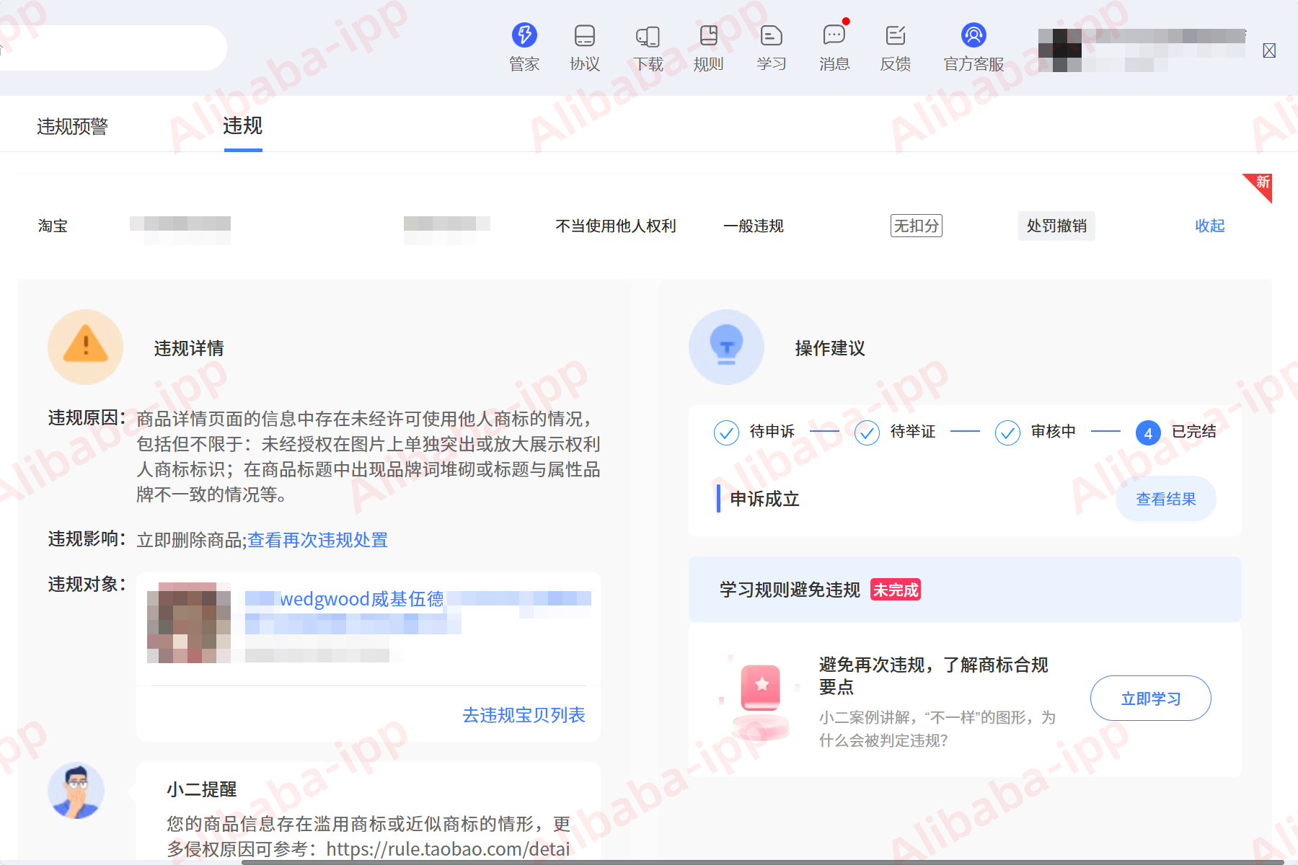
Task: Click the 小二 avatar icon
Action: pyautogui.click(x=76, y=791)
